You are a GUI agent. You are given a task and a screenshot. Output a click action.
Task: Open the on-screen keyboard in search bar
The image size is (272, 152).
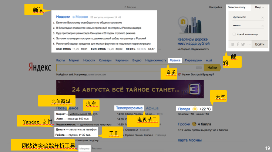click(199, 68)
